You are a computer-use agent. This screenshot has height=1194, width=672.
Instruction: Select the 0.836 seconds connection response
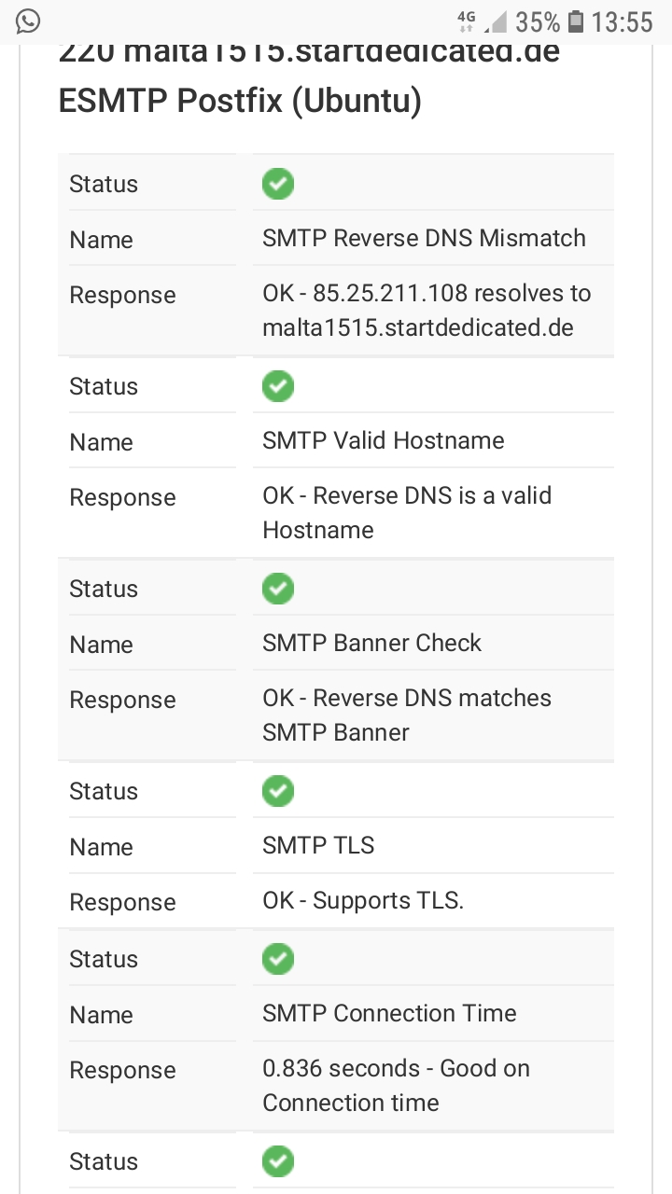(396, 1086)
